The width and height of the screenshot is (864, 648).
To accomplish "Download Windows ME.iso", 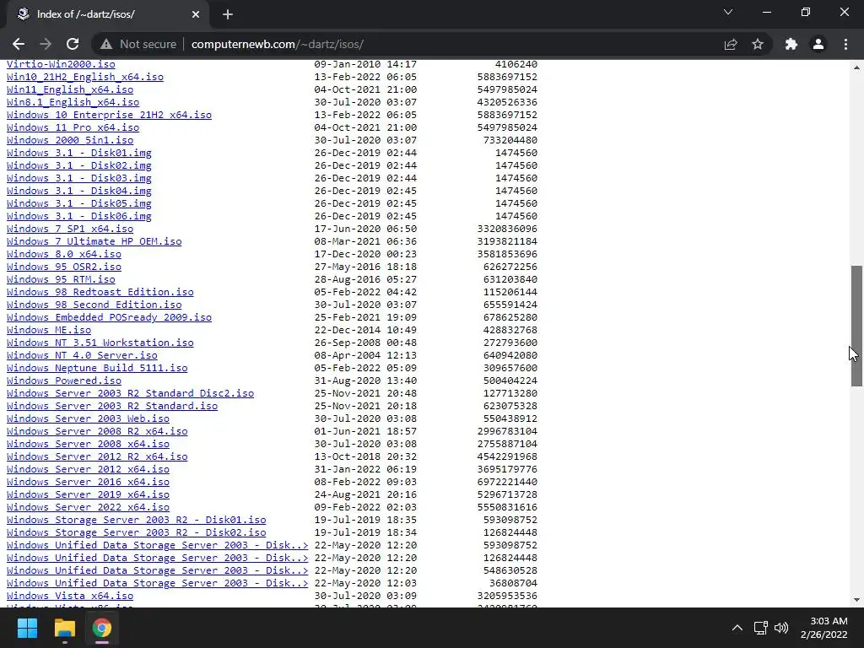I will point(49,331).
